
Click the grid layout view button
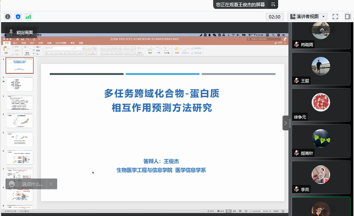(x=347, y=16)
